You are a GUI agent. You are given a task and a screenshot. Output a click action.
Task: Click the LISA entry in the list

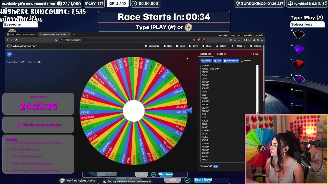click(x=204, y=118)
